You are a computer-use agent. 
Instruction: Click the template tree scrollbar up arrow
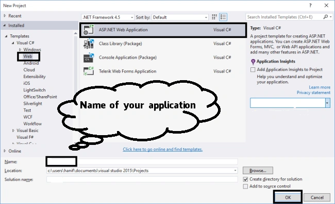[75, 33]
